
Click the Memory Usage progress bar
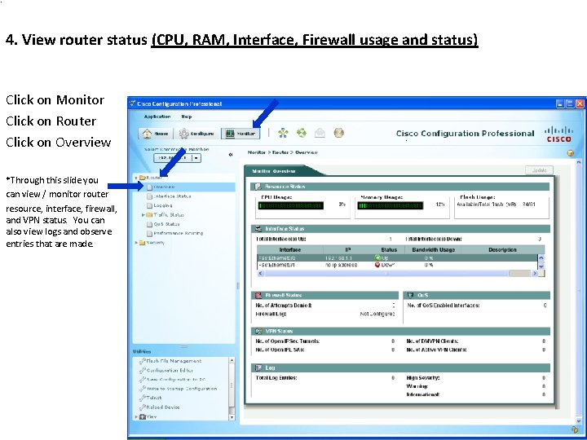390,205
